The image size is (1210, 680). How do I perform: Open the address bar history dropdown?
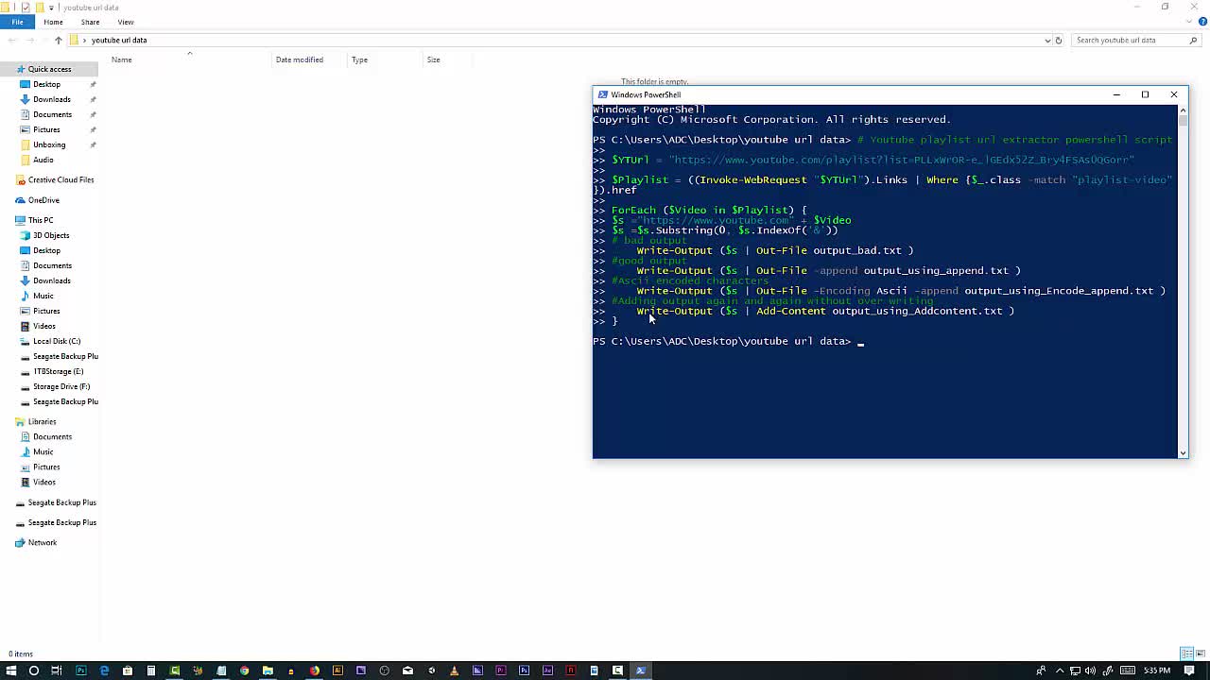pos(1047,40)
